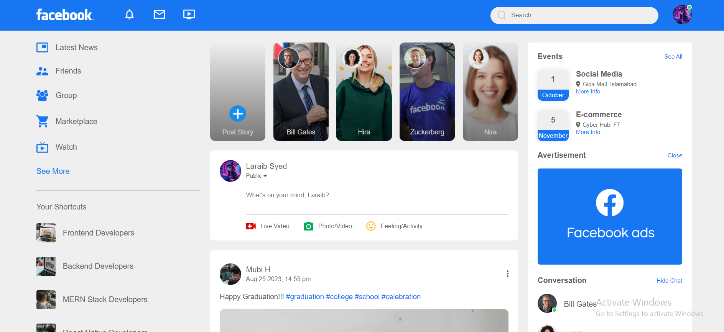View Bill Gates story thumbnail
Viewport: 724px width, 332px height.
(x=301, y=92)
